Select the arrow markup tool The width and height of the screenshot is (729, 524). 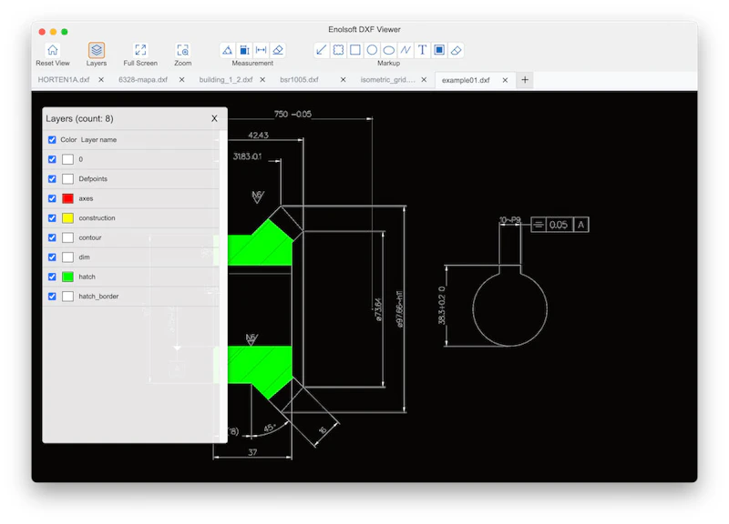322,50
